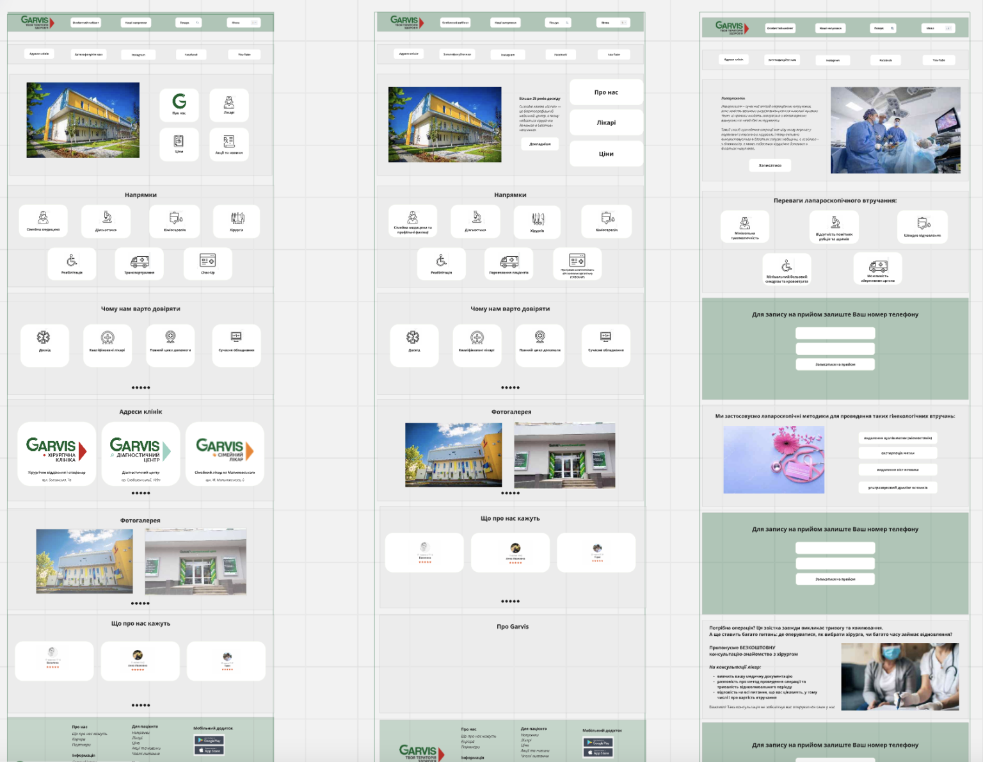
Task: Click the Сімейна медицина family medicine icon
Action: (x=44, y=218)
